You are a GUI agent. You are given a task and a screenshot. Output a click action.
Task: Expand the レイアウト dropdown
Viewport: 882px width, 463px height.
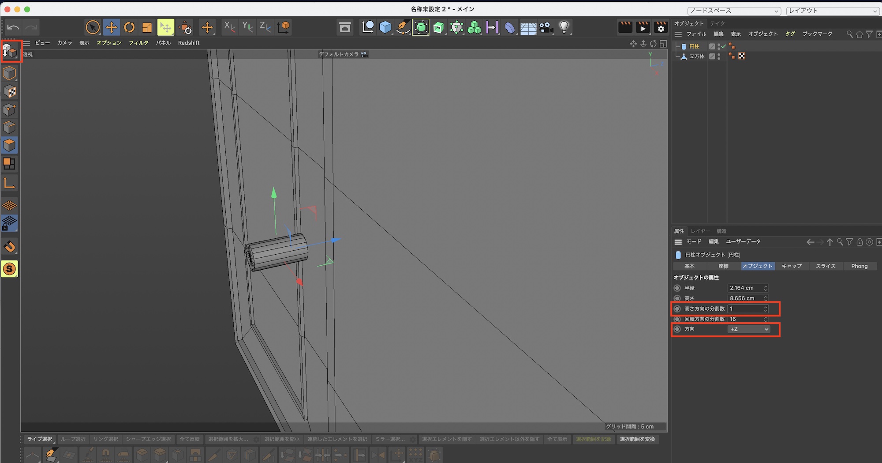(x=833, y=11)
